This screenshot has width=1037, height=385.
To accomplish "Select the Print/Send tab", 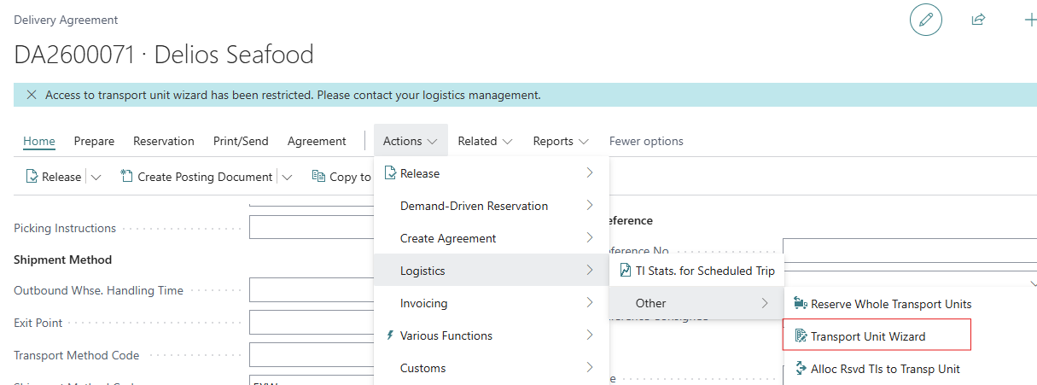I will pos(241,141).
